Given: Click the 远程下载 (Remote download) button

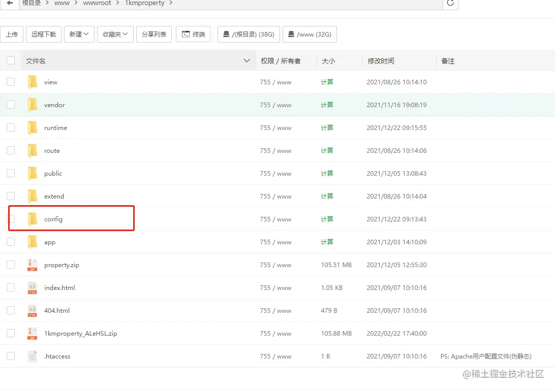Looking at the screenshot, I should pos(44,35).
